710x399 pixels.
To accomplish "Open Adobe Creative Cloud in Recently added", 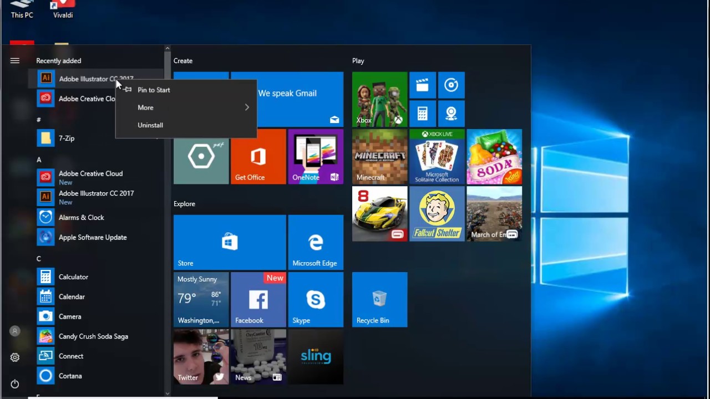I will [x=76, y=99].
